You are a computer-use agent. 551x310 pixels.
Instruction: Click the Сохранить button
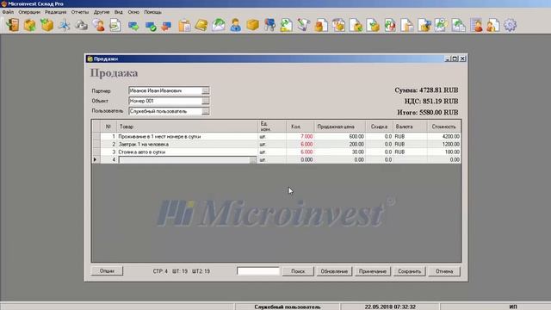[x=410, y=271]
